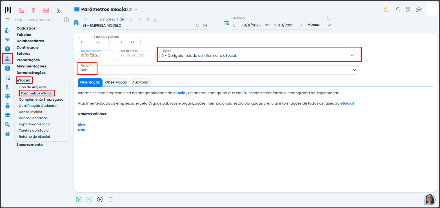Click the green save icon at bottom
This screenshot has height=208, width=440.
coord(79,200)
